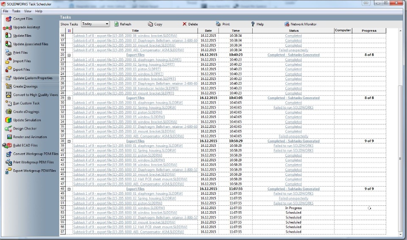Open the Show Tasks Today dropdown
This screenshot has width=407, height=240.
(x=95, y=24)
